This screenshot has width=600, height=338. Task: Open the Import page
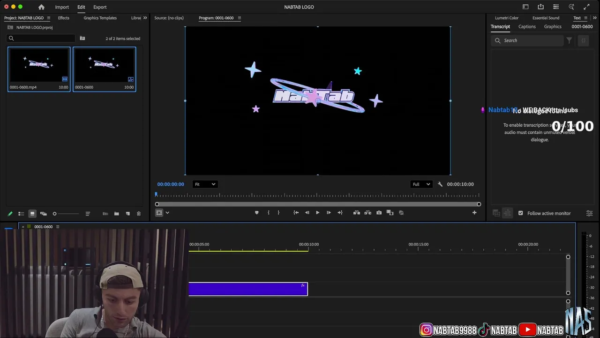click(x=62, y=7)
